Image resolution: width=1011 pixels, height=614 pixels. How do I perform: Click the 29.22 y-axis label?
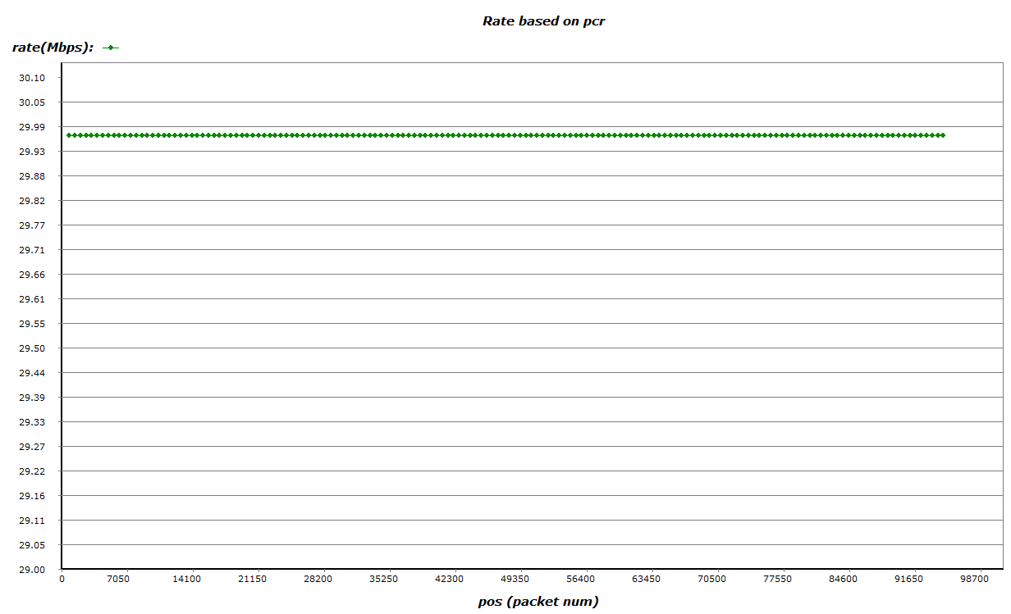(32, 471)
